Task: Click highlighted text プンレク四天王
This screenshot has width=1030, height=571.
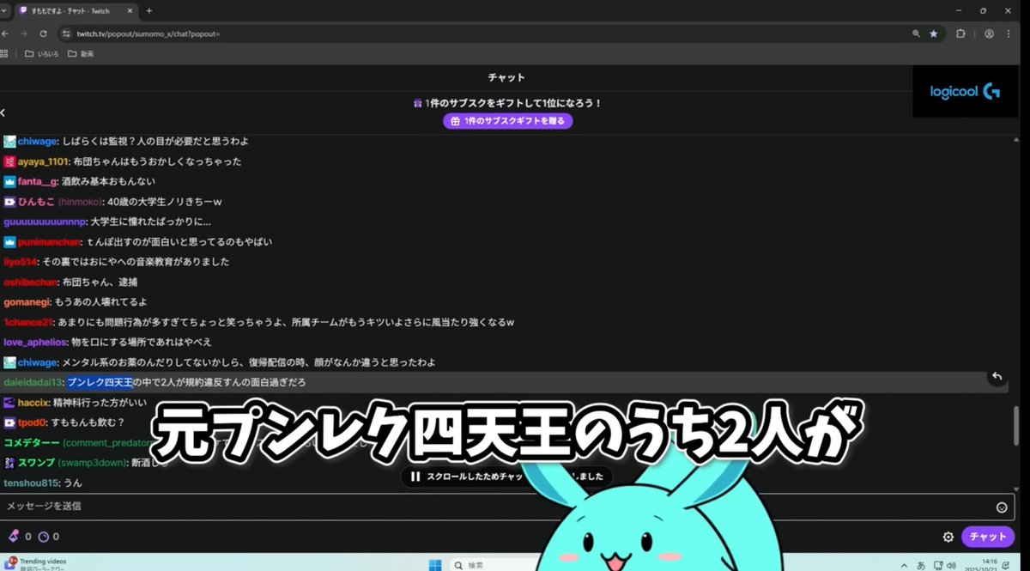Action: tap(100, 382)
